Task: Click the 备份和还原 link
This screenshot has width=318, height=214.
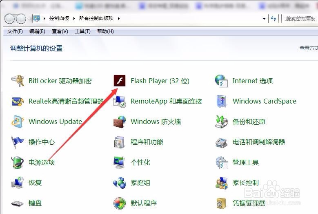Action: pos(249,122)
